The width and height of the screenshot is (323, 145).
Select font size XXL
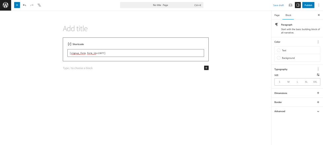pos(315,82)
